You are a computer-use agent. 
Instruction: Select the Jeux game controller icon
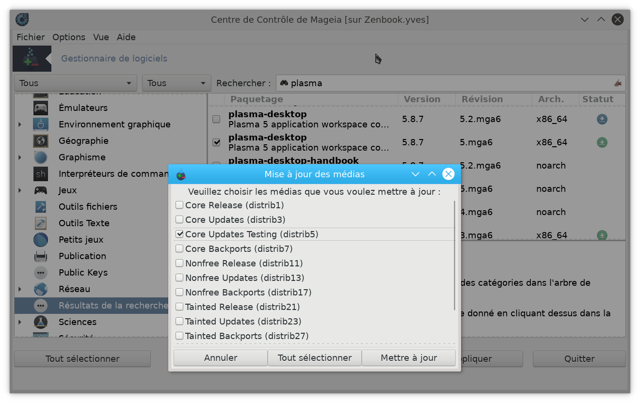click(x=41, y=190)
